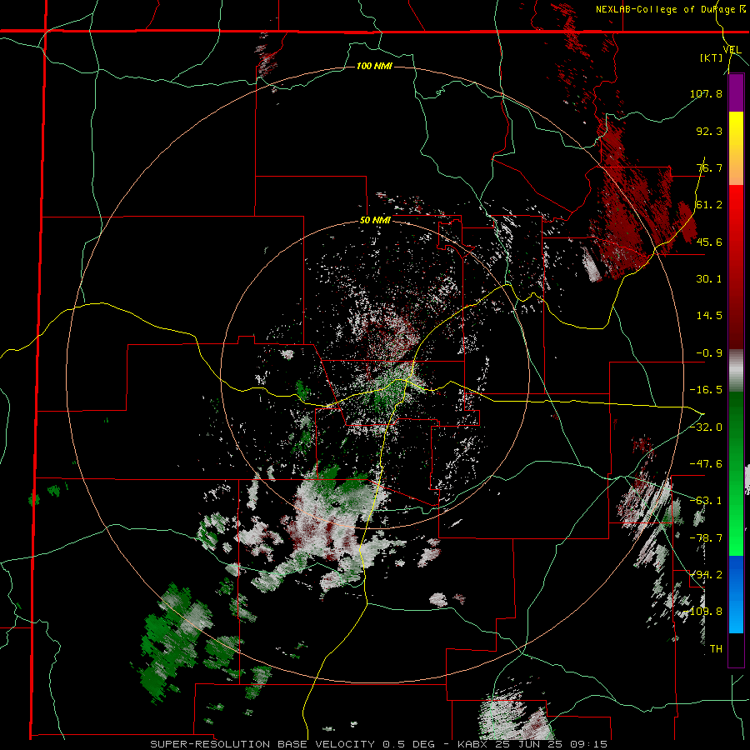
Task: Select the -32.0 scale value
Action: click(x=706, y=427)
